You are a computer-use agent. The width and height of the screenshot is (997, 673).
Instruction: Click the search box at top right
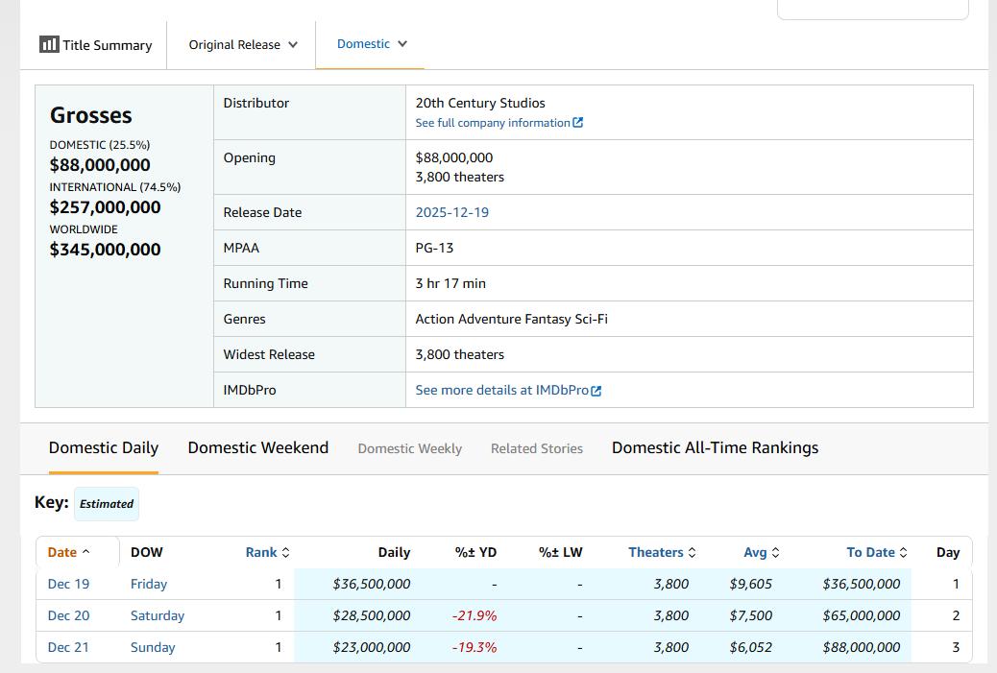tap(871, 8)
